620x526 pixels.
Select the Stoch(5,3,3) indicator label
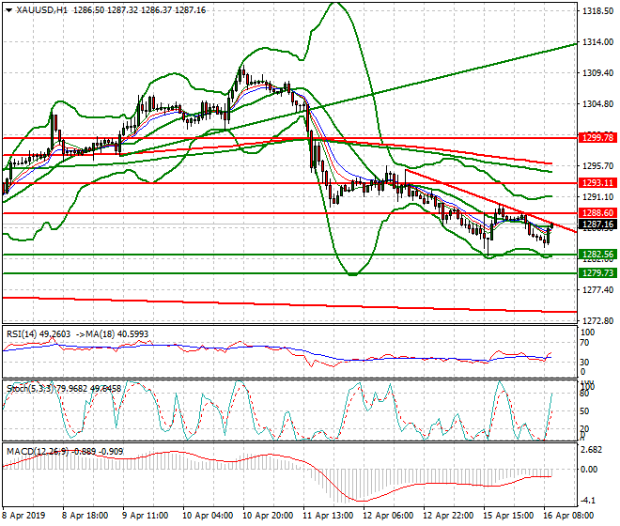point(30,388)
